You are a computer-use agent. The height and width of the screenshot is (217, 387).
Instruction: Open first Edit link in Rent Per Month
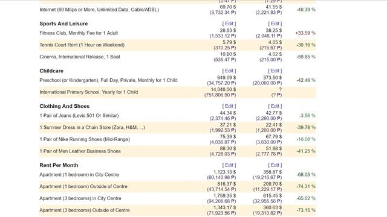229,165
